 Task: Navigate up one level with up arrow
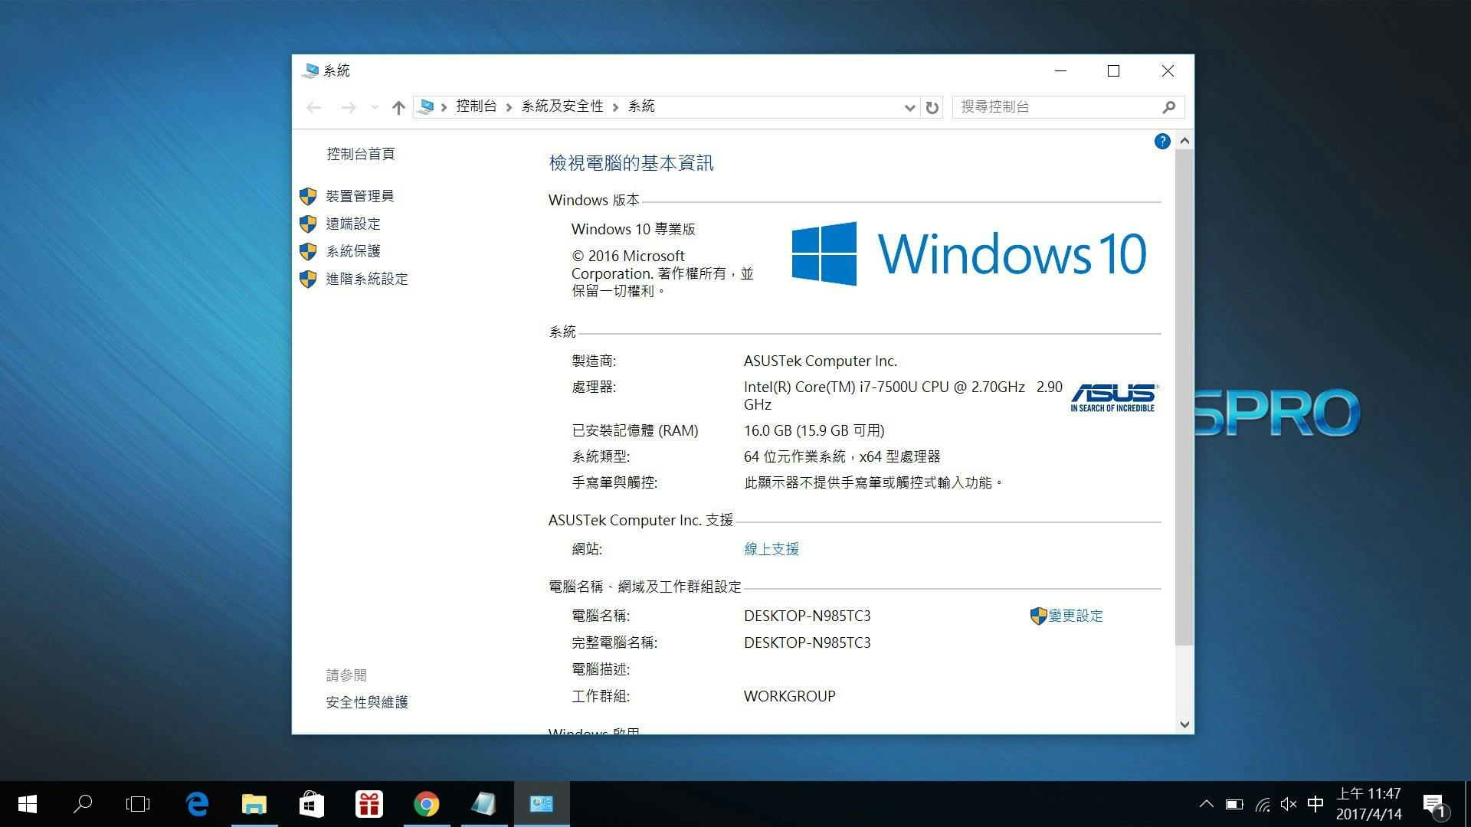398,107
